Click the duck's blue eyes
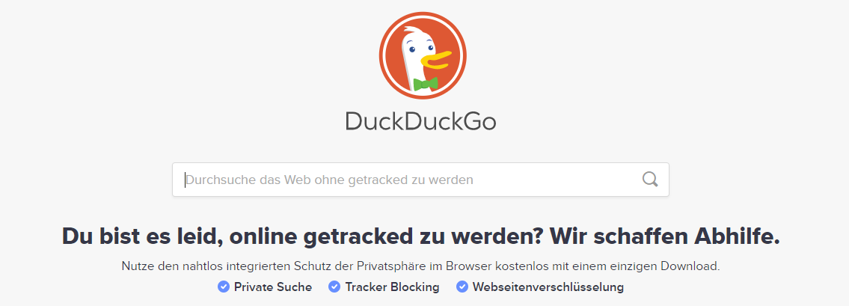849x306 pixels. [420, 49]
